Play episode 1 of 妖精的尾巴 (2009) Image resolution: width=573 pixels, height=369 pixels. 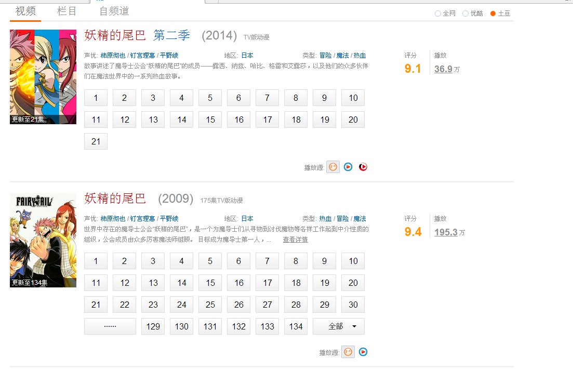tap(96, 261)
